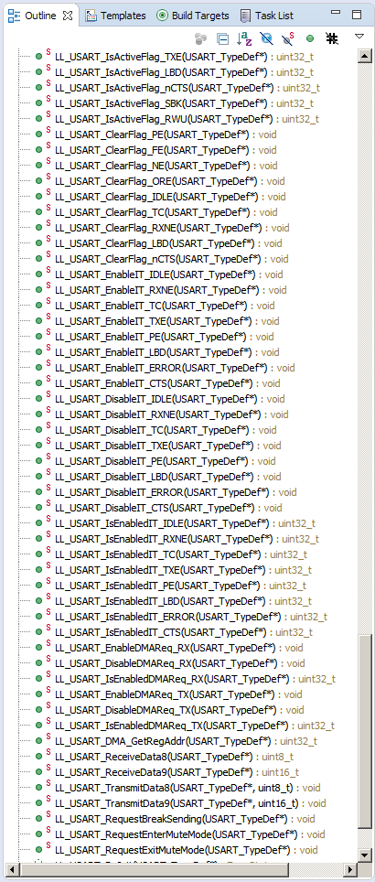The image size is (375, 882).
Task: Click the green icon beside LL_USART_EnableIT_LBD
Action: [x=39, y=352]
